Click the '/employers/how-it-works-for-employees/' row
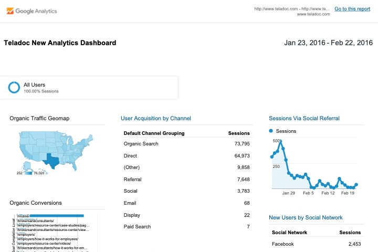 (x=48, y=239)
